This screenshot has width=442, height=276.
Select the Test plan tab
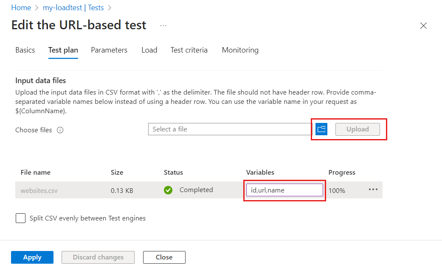point(63,50)
